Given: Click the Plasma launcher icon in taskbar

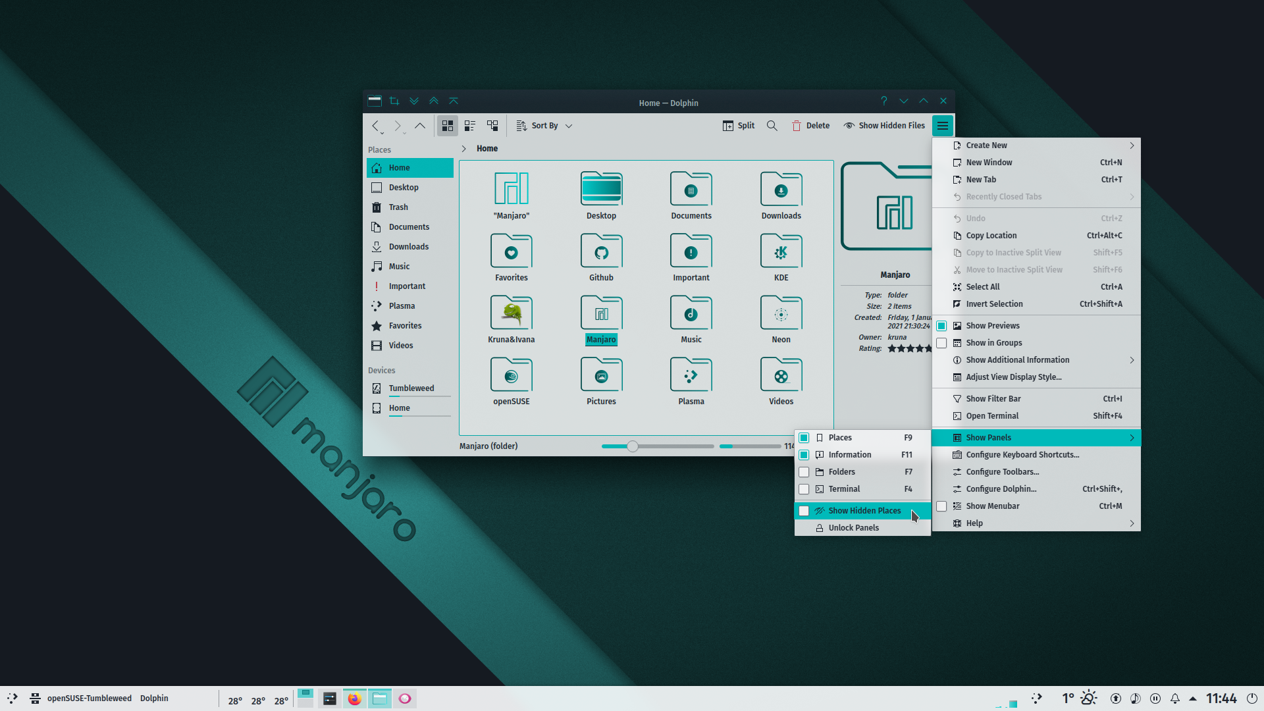Looking at the screenshot, I should [13, 698].
